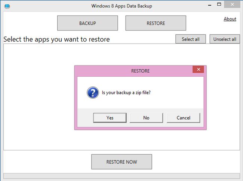Cancel the RESTORE dialog

click(183, 118)
